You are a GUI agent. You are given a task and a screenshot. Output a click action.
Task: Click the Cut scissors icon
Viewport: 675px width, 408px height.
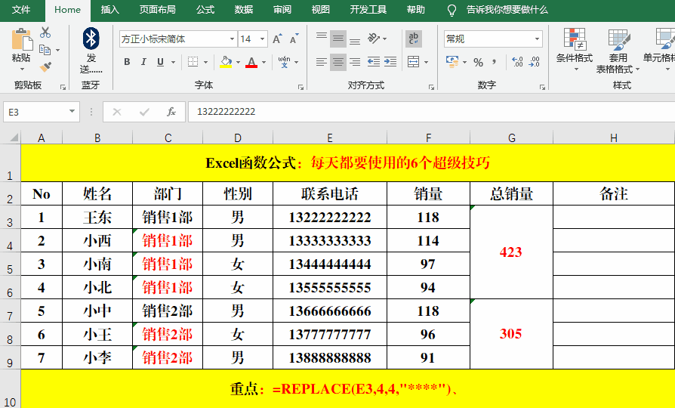[x=45, y=32]
